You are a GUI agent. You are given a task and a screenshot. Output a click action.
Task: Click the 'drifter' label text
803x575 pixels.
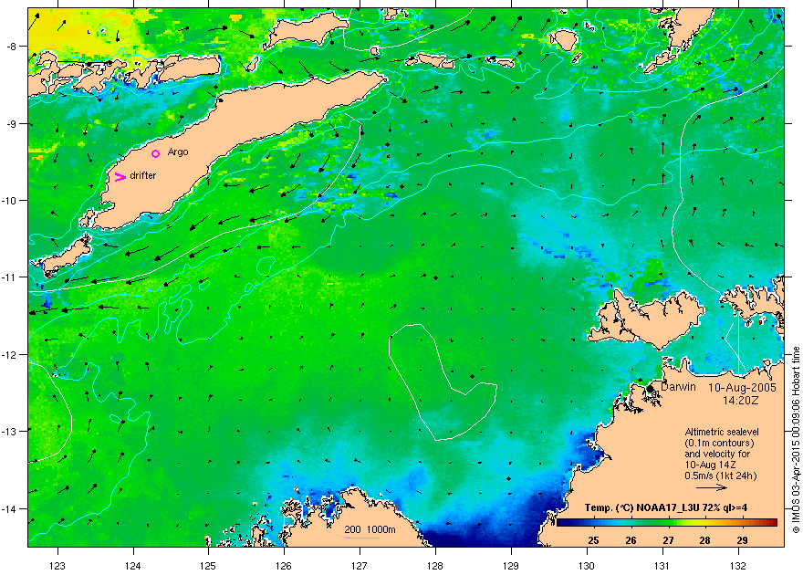click(x=143, y=175)
